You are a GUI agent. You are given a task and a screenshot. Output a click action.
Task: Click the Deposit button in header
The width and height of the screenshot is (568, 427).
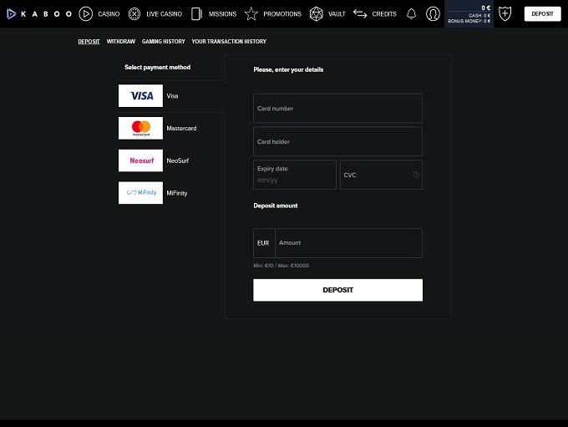click(x=542, y=13)
